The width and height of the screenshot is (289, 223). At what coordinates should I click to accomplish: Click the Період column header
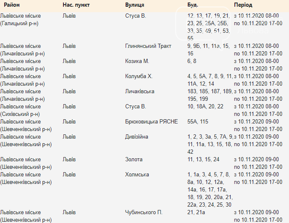pyautogui.click(x=243, y=5)
